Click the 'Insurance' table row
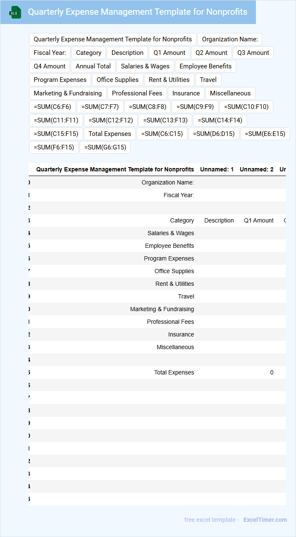 pos(157,334)
